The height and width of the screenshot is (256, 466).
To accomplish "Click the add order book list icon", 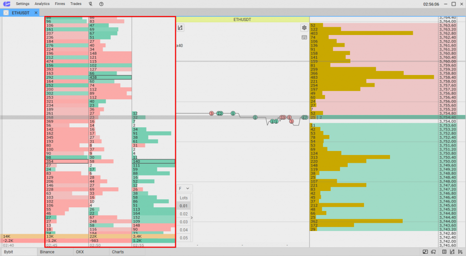I will click(x=461, y=252).
